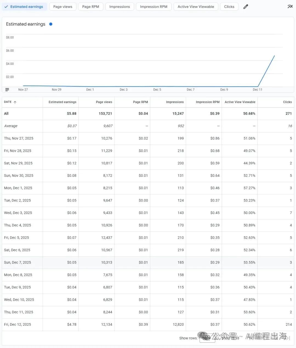
Task: Select the Tue, Dec 2, 2025 row
Action: (148, 200)
